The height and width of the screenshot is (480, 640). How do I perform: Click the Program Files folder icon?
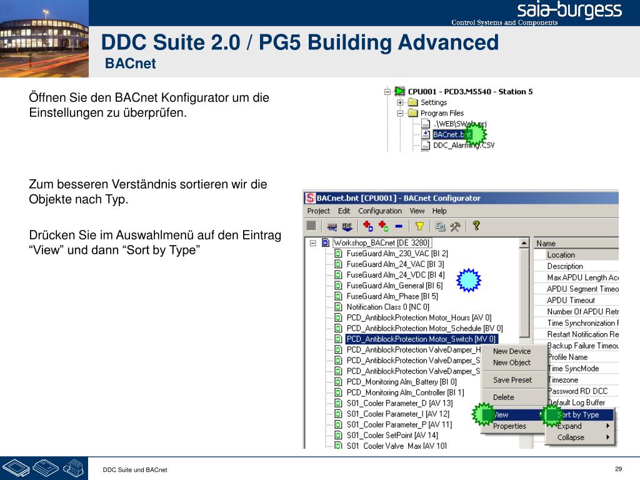[413, 113]
